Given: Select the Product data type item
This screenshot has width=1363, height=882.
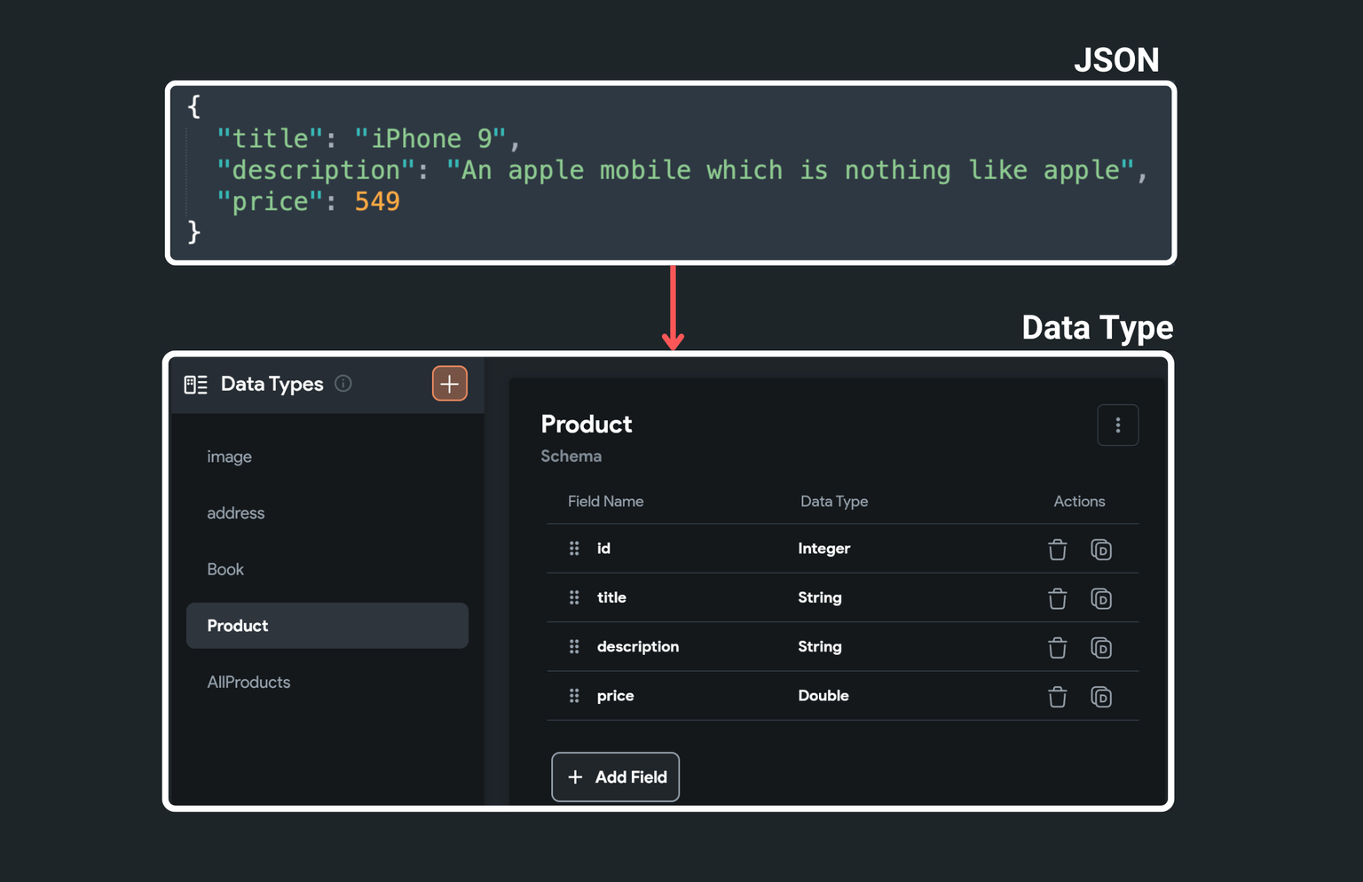Looking at the screenshot, I should tap(327, 626).
